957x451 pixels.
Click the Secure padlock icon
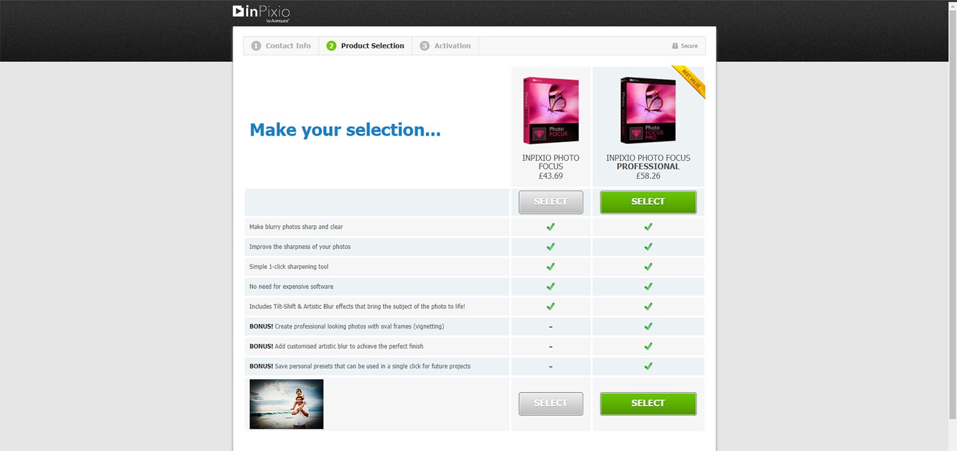point(675,46)
